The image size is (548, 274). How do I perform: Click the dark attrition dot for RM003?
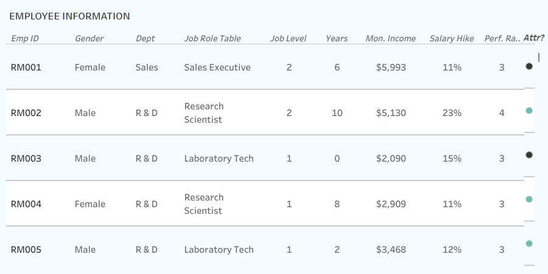529,155
